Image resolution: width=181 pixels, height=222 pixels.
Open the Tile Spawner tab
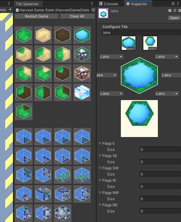(x=27, y=4)
